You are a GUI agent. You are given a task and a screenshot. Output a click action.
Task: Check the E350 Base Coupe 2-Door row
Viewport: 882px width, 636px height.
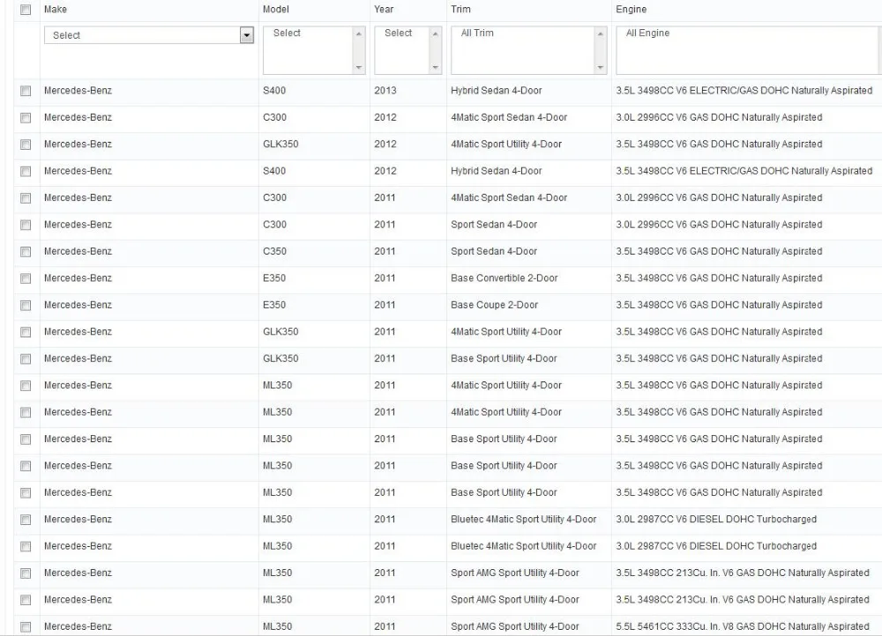tap(26, 305)
